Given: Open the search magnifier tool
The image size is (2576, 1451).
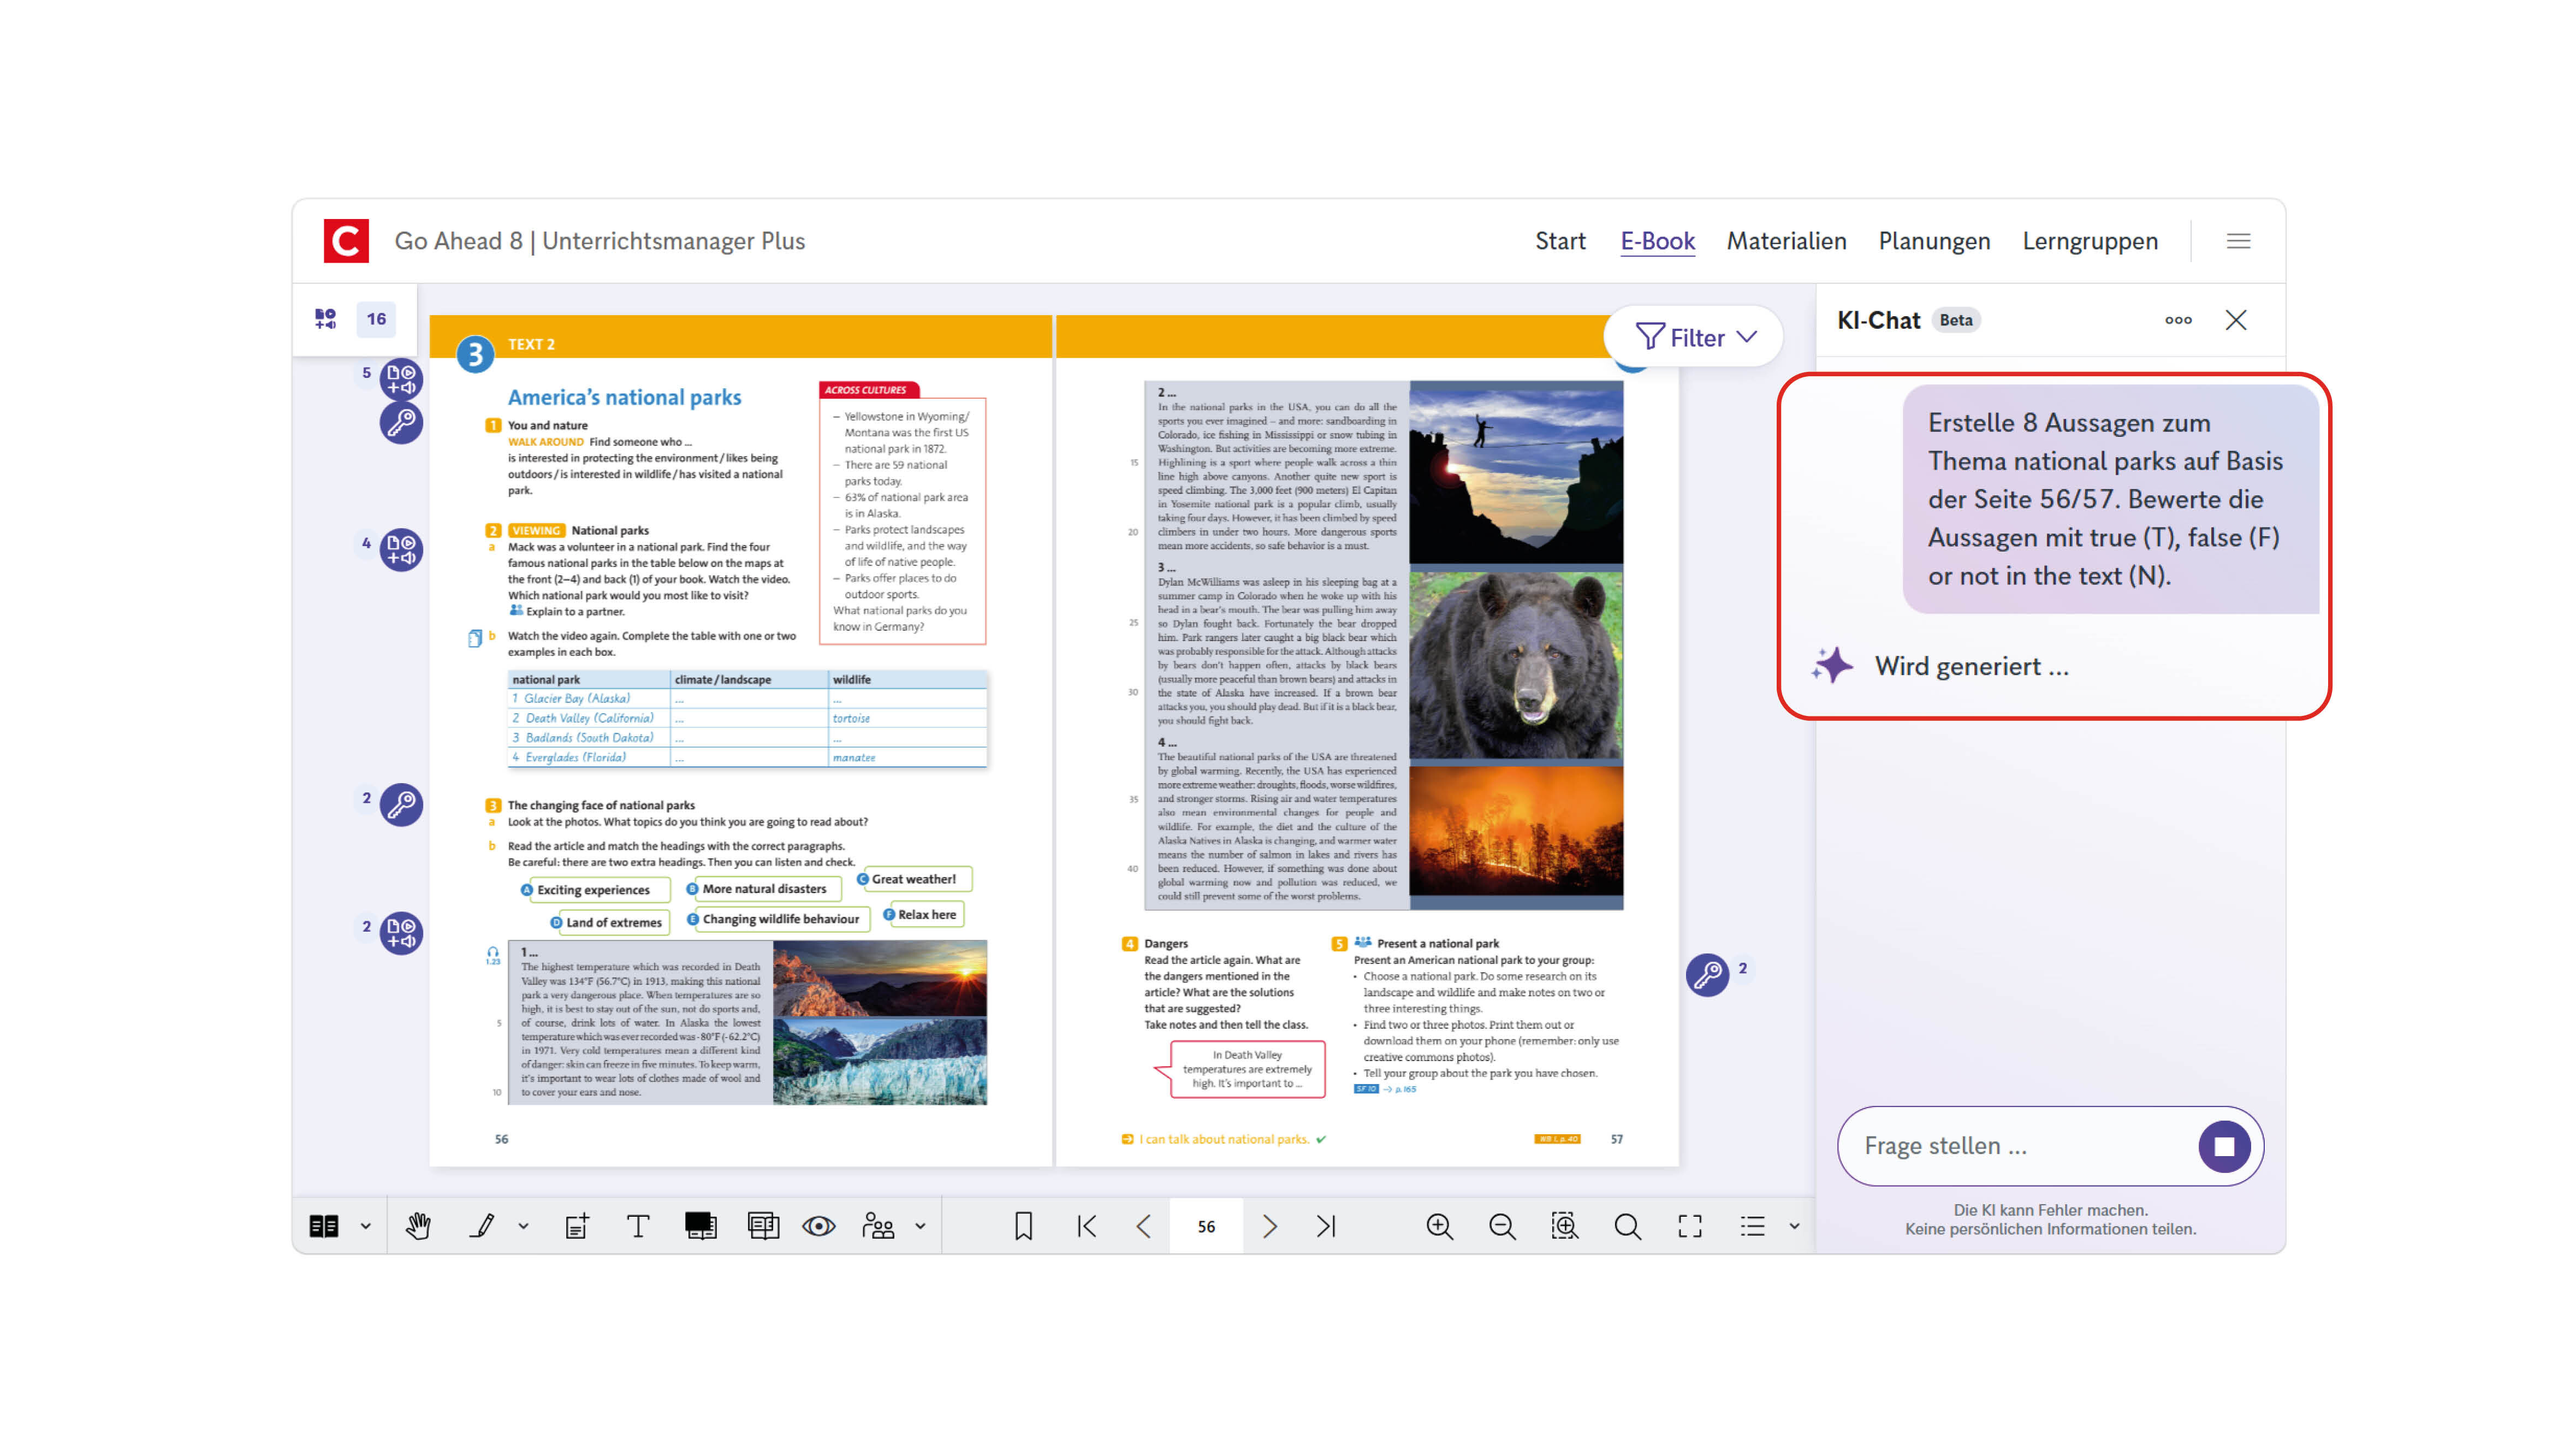Looking at the screenshot, I should (1627, 1226).
